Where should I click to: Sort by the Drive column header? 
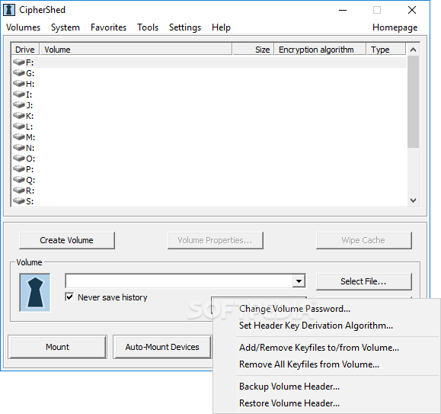pos(25,50)
